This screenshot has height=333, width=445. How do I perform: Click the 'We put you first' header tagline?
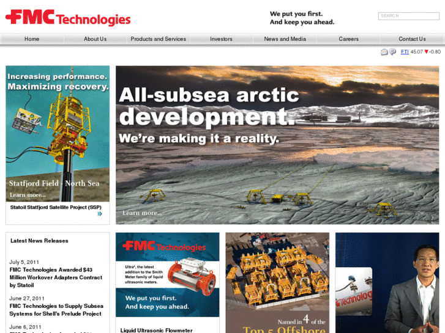302,18
